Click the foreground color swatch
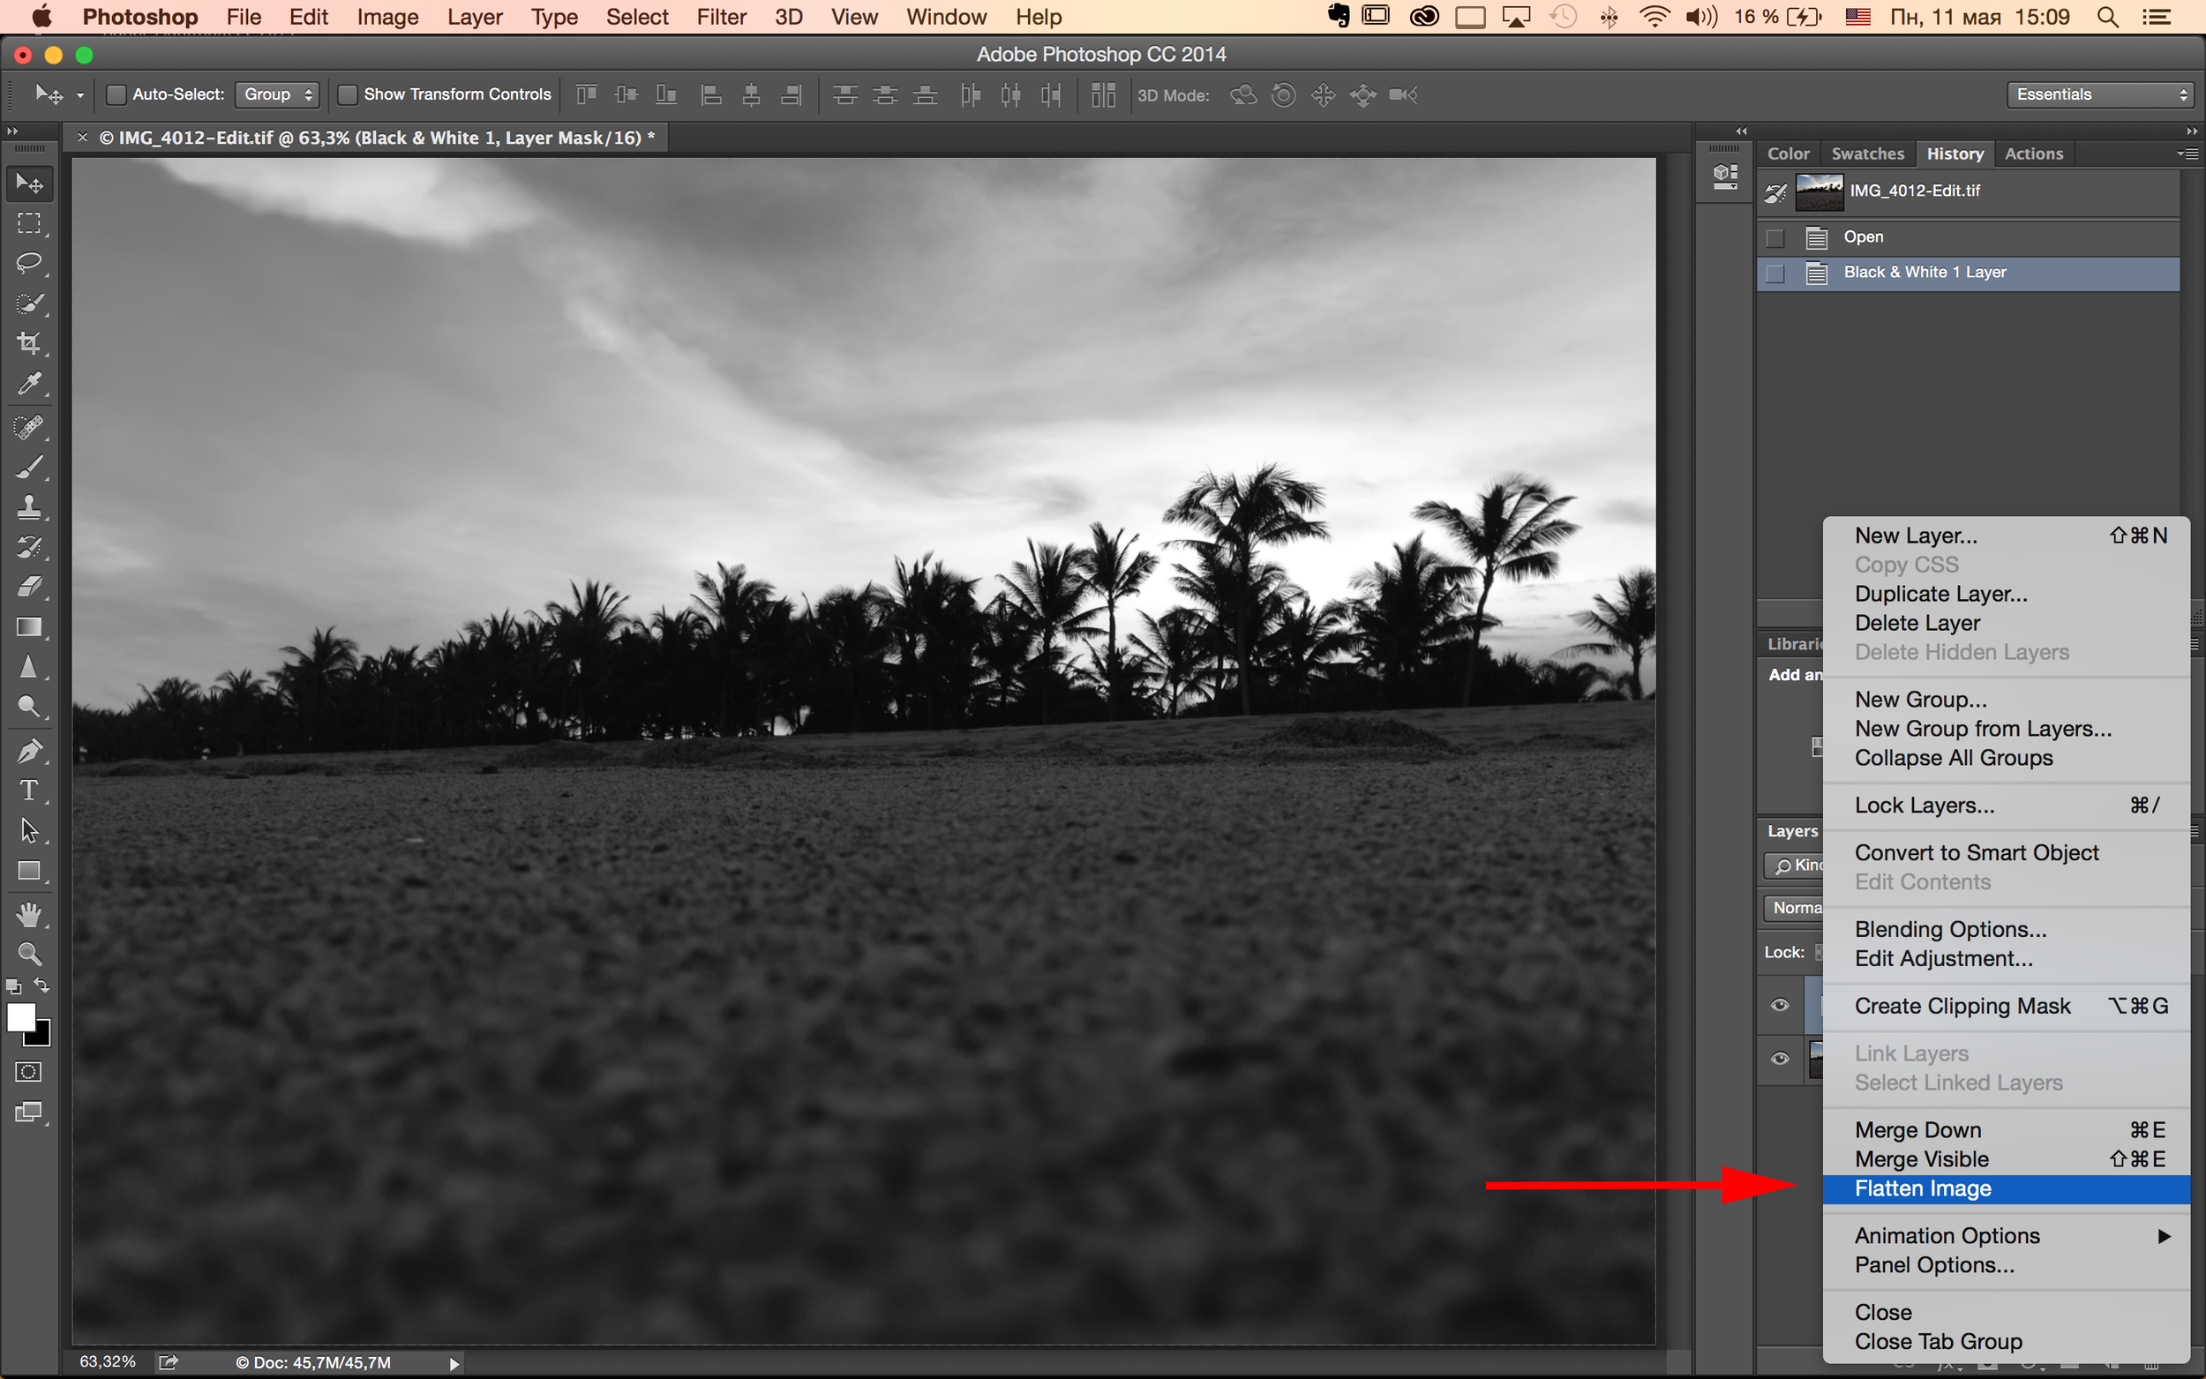 pyautogui.click(x=20, y=1018)
